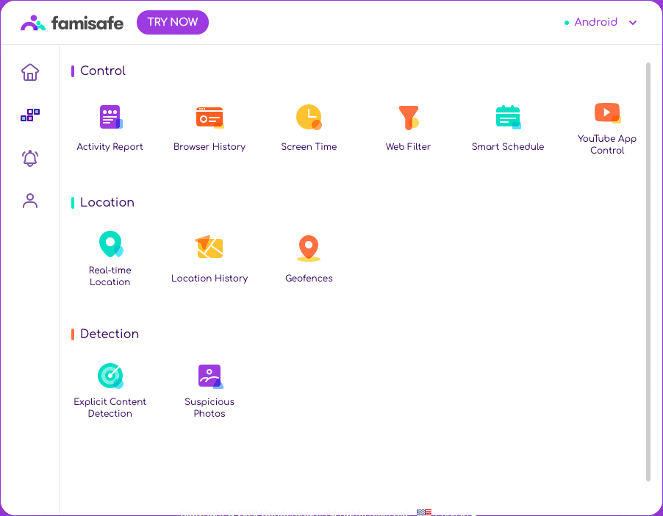The width and height of the screenshot is (663, 516).
Task: Open Browser History feature
Action: [209, 118]
